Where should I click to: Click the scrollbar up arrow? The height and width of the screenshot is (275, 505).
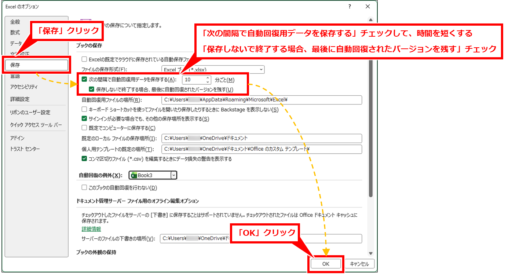[x=370, y=20]
